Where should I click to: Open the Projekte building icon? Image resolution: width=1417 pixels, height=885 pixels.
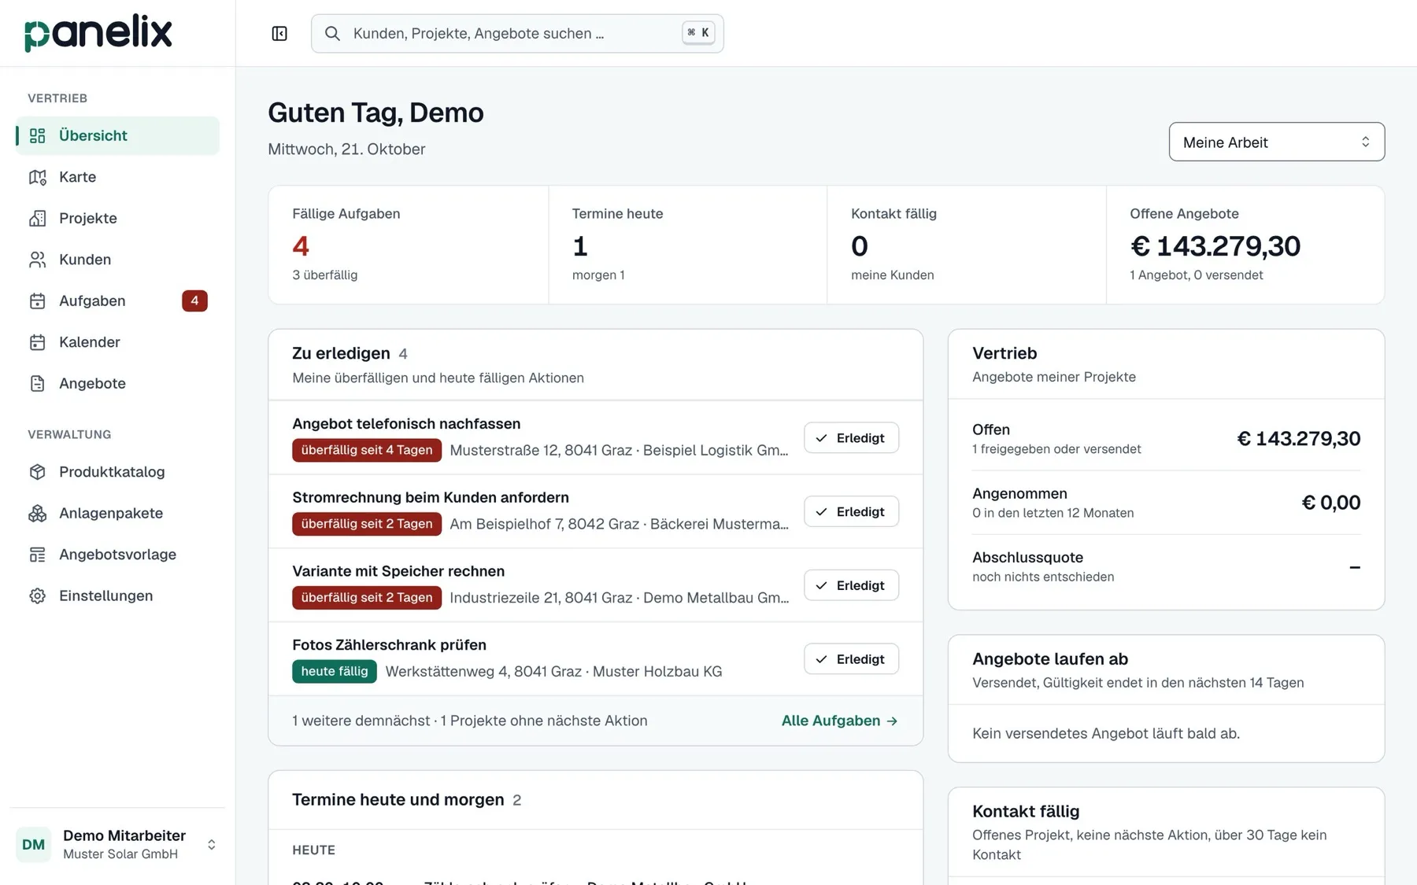click(x=37, y=219)
